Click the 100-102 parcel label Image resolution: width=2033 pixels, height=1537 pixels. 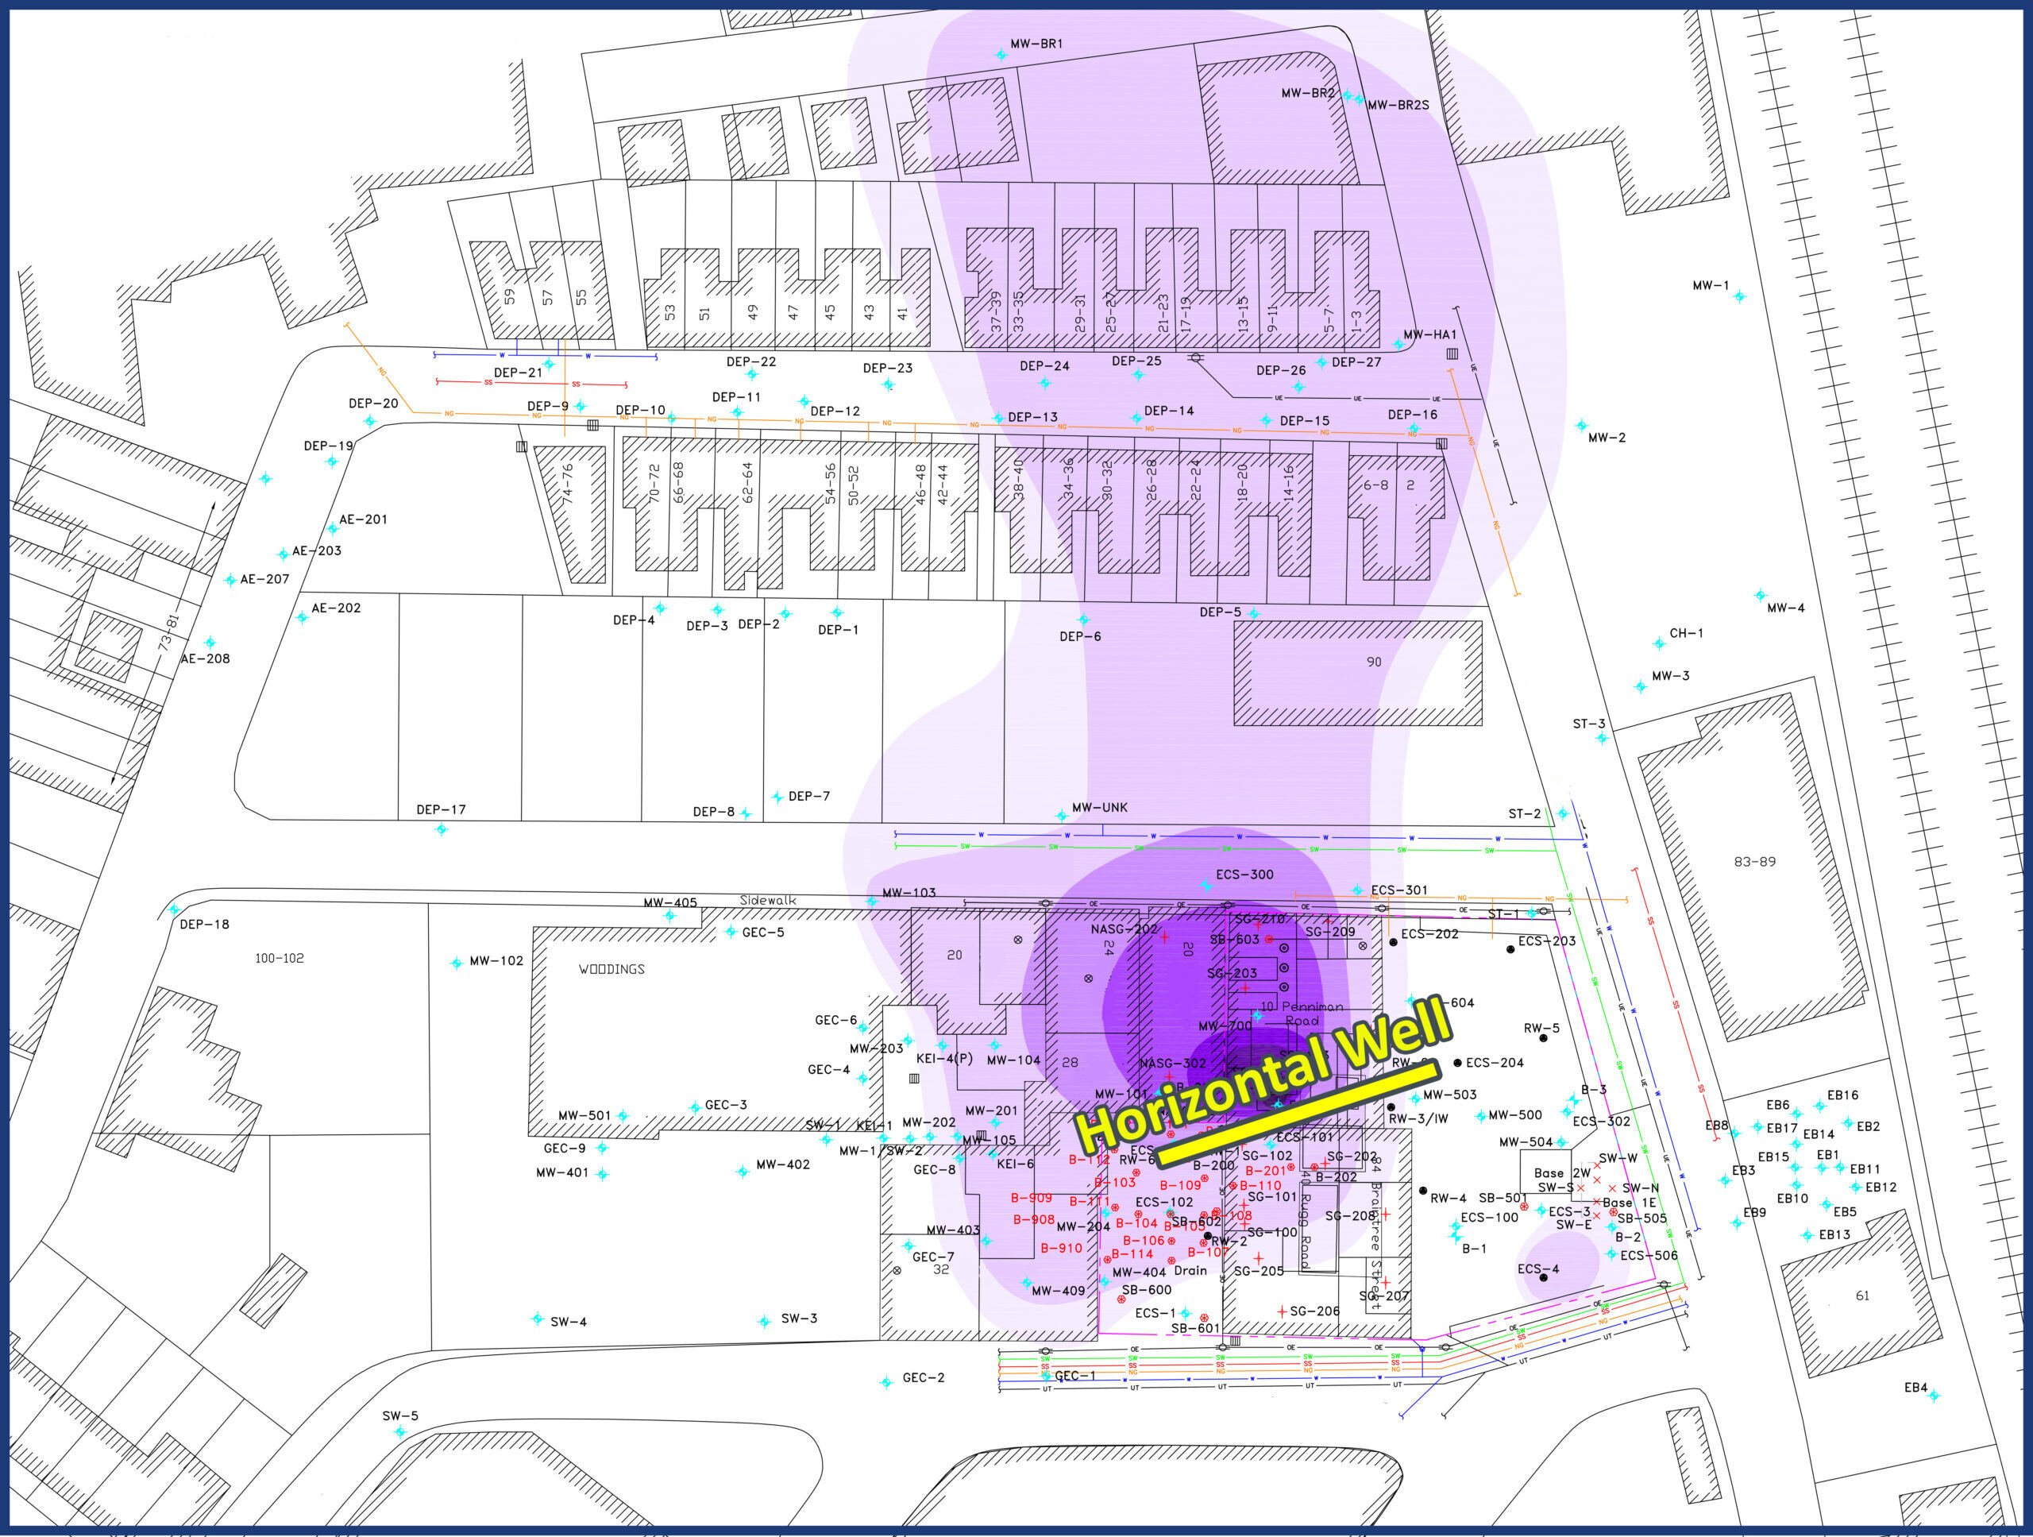click(x=279, y=958)
